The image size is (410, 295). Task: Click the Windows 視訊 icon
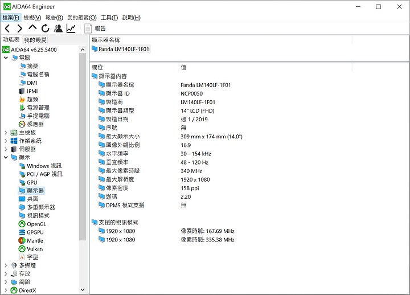(22, 166)
